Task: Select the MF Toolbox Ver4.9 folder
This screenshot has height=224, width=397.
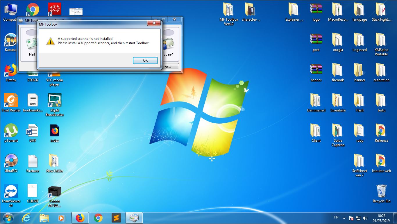Action: (229, 11)
